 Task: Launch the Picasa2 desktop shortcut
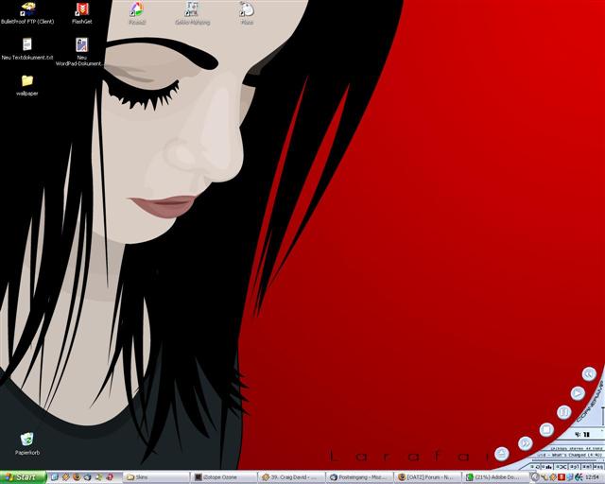pyautogui.click(x=136, y=10)
